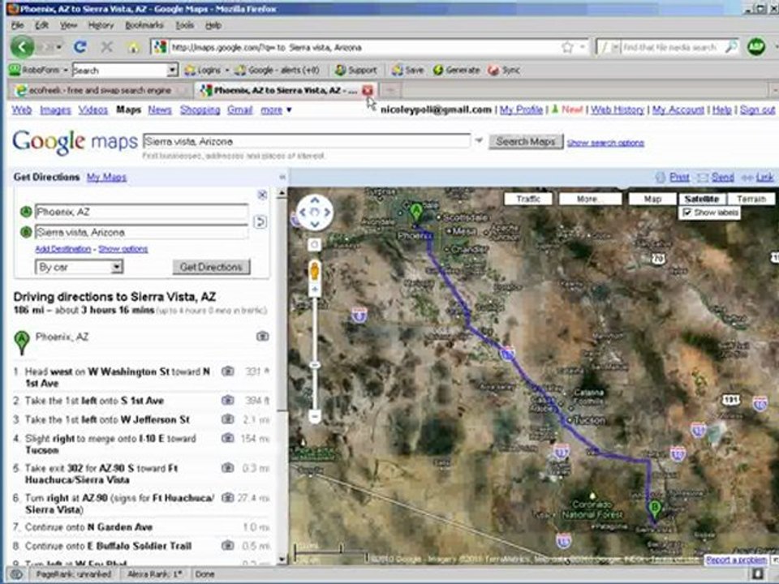Viewport: 779px width, 584px height.
Task: Click the Sign out link
Action: point(757,109)
